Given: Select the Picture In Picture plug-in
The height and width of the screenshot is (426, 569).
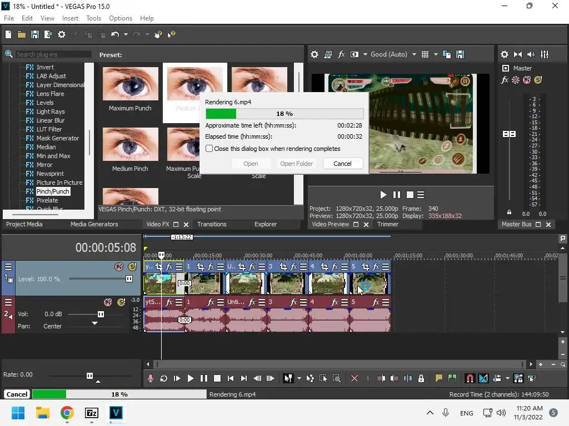Looking at the screenshot, I should point(59,182).
